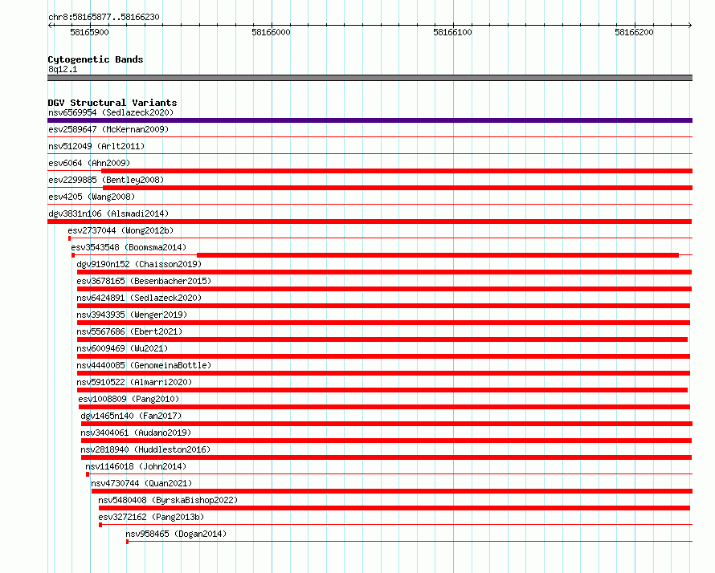Select the 8q12.1 band label
715x573 pixels.
tap(63, 69)
